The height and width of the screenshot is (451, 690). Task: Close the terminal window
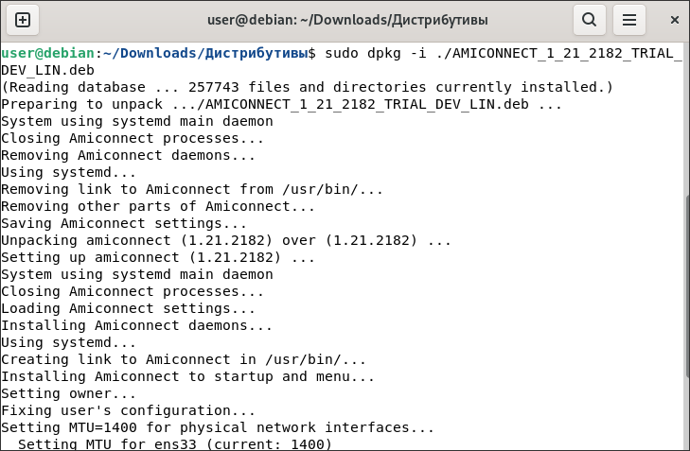click(674, 20)
